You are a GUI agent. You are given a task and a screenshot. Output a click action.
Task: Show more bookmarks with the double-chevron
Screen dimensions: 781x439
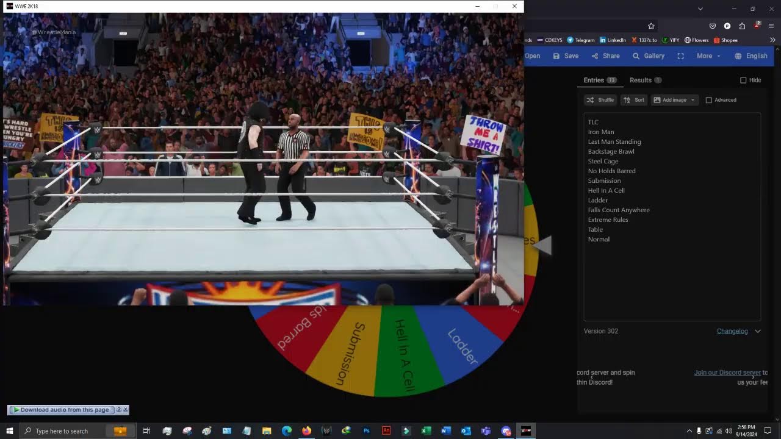(772, 40)
